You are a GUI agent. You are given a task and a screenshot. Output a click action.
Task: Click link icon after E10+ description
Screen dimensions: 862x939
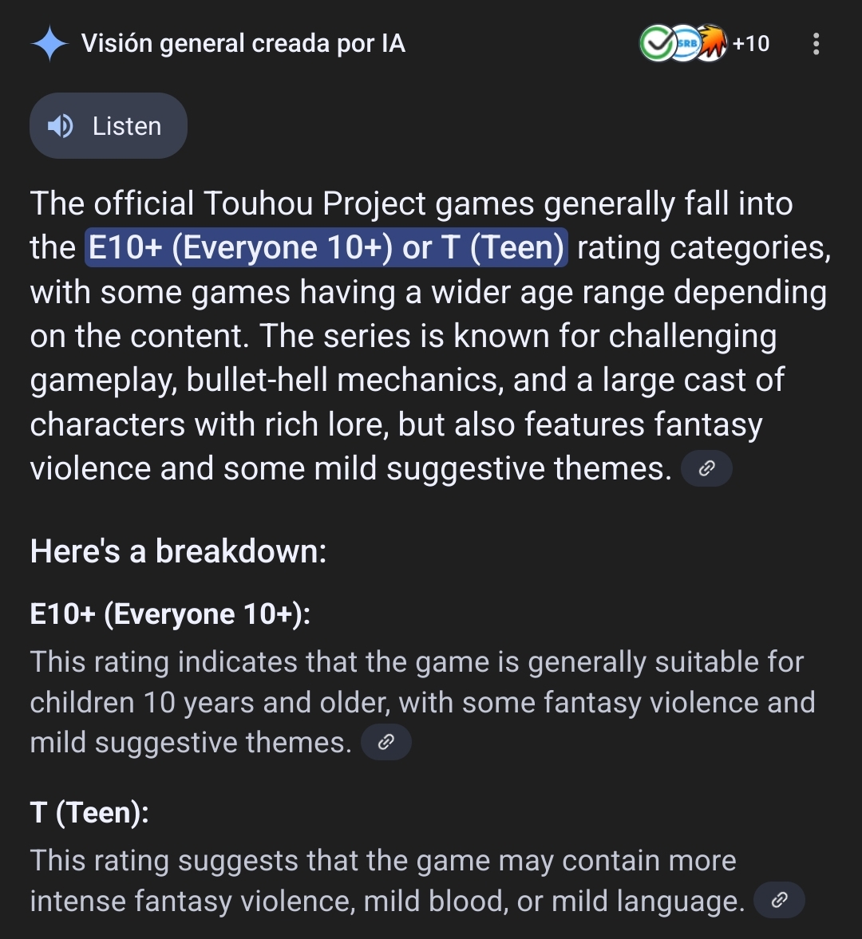[x=386, y=743]
